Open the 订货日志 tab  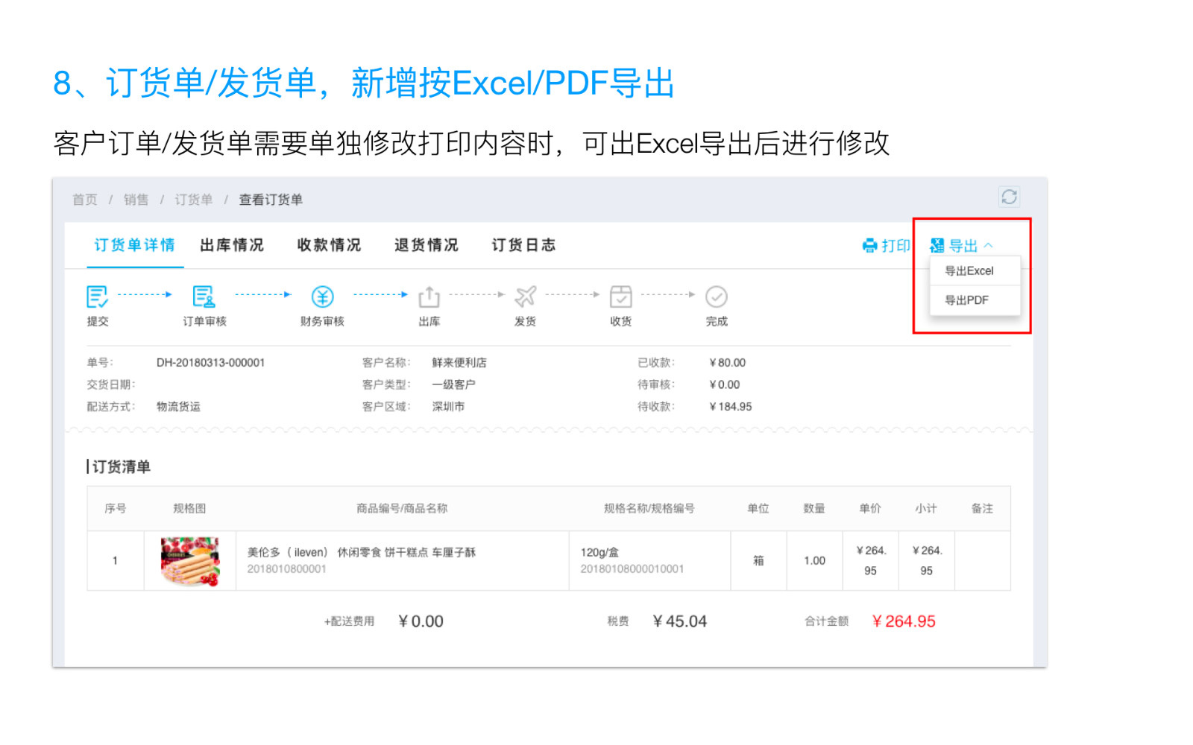point(523,245)
